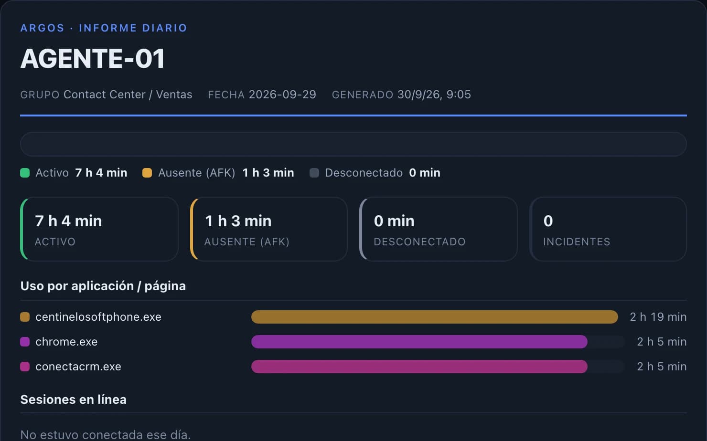
Task: Click the "Uso por aplicación / página" heading
Action: 103,286
